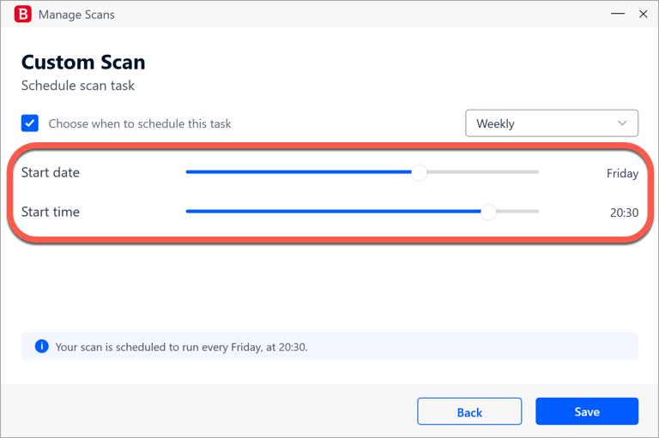Click the Start time slider handle

coord(488,212)
